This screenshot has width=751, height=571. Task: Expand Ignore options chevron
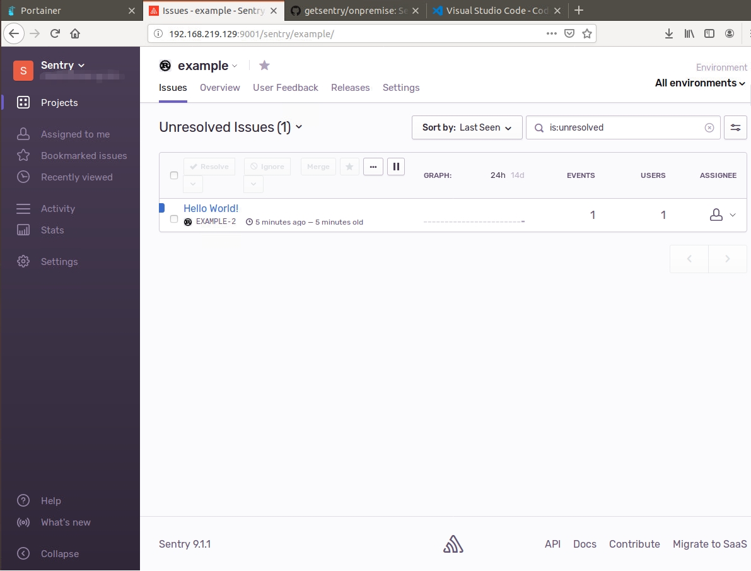point(253,184)
